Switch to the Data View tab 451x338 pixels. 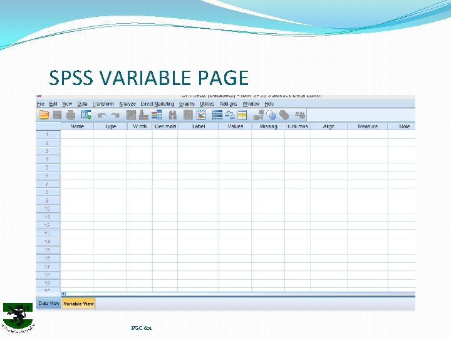pyautogui.click(x=49, y=303)
